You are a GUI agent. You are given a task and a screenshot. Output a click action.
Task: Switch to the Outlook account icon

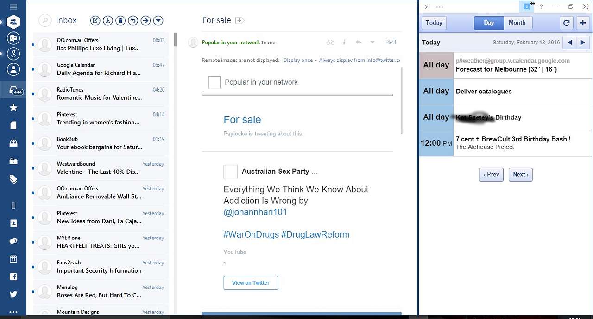pos(13,38)
